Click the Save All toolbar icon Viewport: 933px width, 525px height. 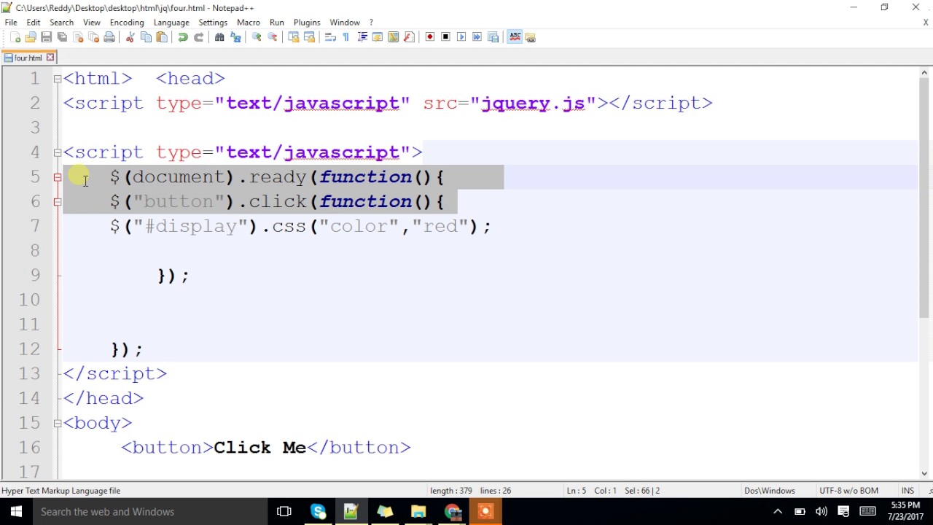(62, 37)
